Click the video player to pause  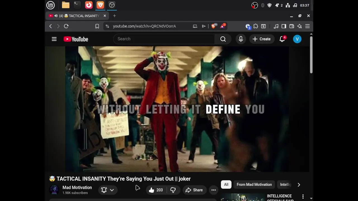coord(177,109)
